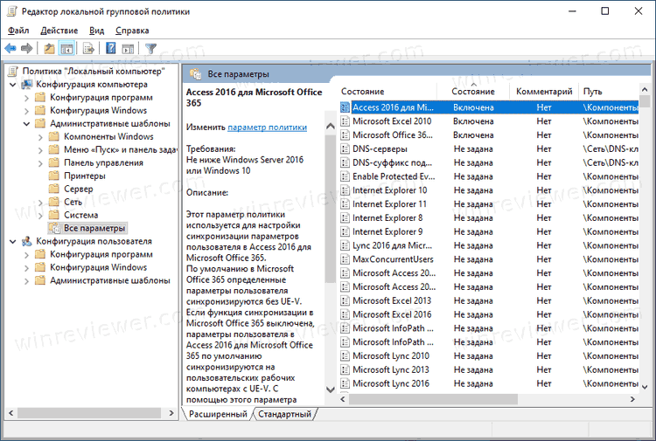Click the Принтеры folder icon

(54, 176)
